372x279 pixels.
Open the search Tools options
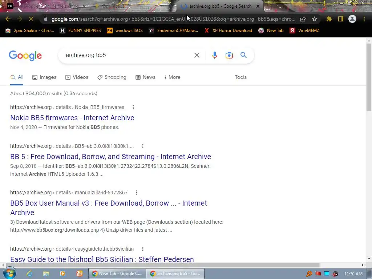tap(240, 77)
